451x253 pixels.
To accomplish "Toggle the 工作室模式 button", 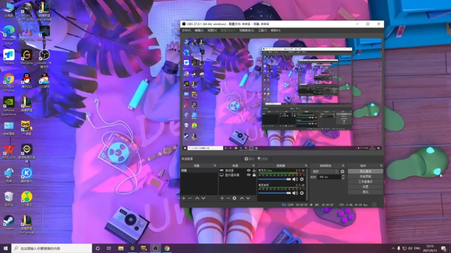I will 365,182.
